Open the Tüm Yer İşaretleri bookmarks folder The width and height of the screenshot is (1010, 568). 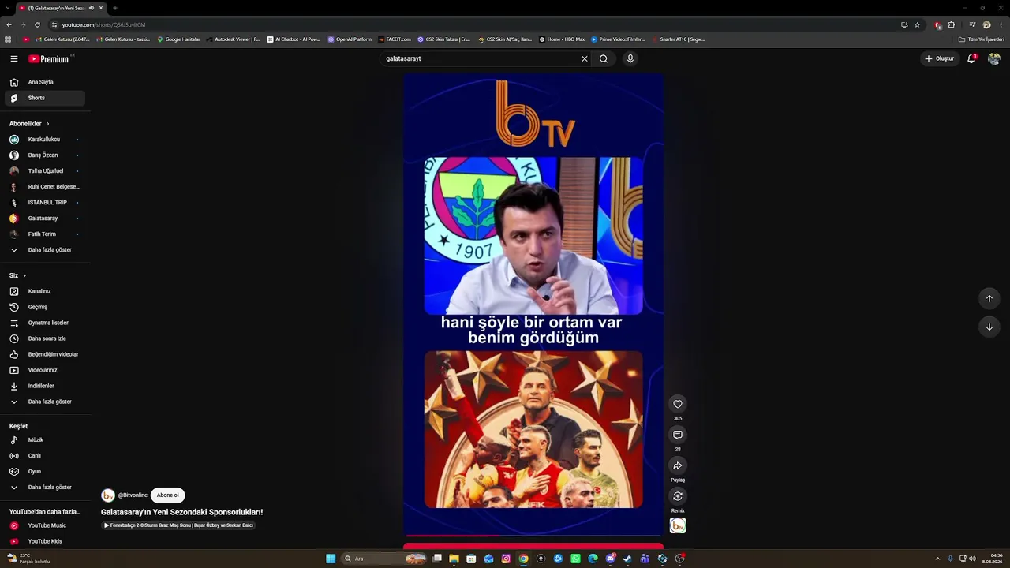point(981,39)
